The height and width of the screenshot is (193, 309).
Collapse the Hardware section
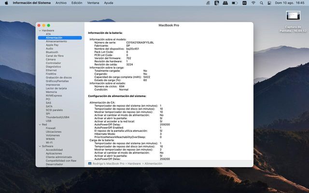(x=40, y=30)
